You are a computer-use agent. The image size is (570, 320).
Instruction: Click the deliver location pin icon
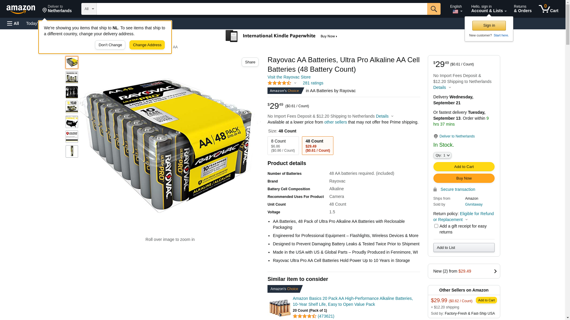[x=45, y=10]
